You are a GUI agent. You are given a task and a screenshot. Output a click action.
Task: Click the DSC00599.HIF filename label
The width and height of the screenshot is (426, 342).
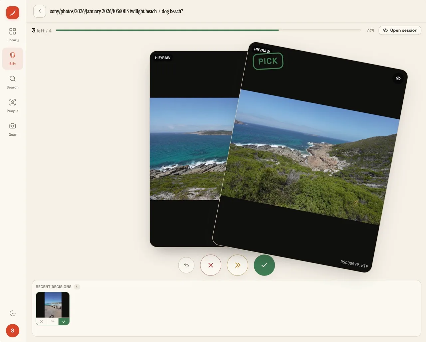pos(354,264)
